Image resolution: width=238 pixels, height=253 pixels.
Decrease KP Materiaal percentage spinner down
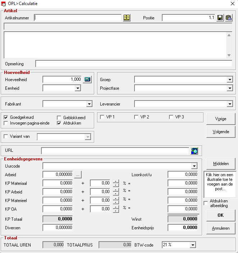[x=116, y=185]
